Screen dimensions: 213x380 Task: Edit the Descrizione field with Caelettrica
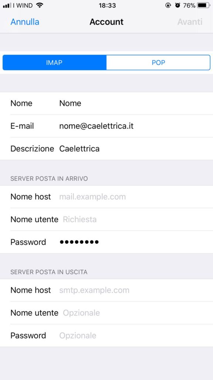tap(106, 148)
